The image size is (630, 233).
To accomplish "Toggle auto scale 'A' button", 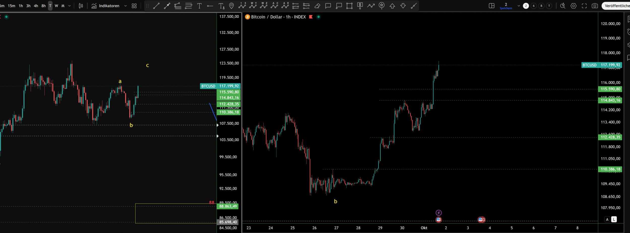I will 607,219.
